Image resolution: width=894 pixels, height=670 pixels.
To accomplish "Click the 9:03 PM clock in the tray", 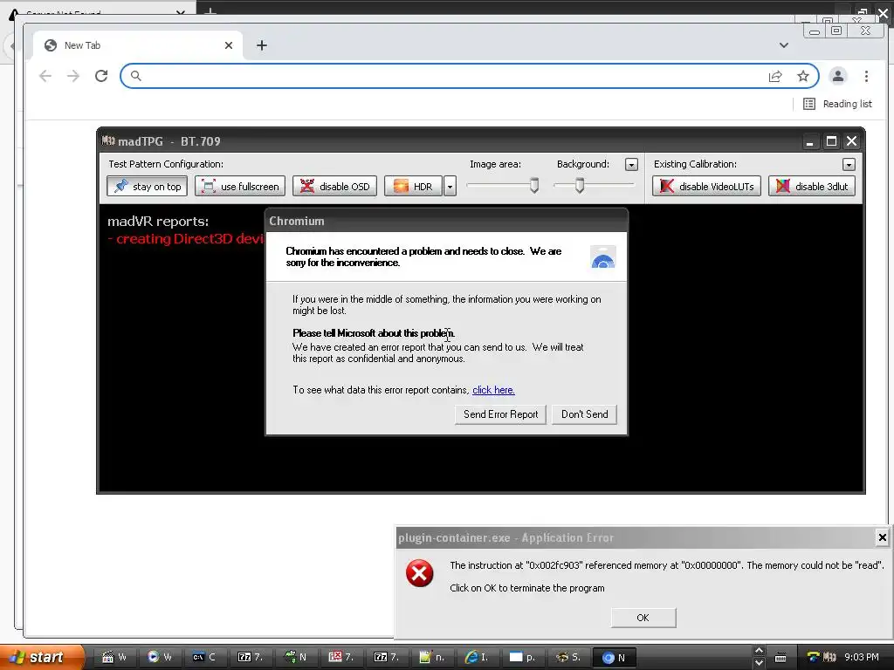I will click(862, 657).
